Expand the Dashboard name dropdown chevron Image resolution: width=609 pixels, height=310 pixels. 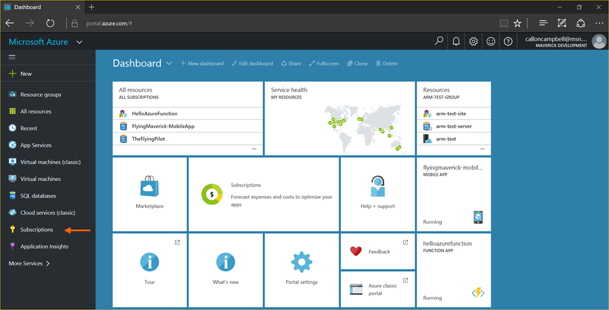point(169,64)
